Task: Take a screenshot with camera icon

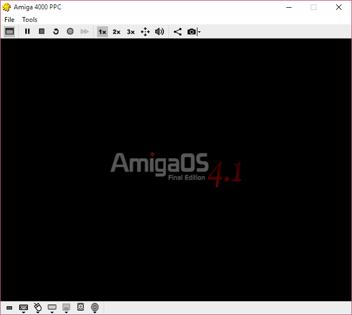Action: pyautogui.click(x=191, y=32)
